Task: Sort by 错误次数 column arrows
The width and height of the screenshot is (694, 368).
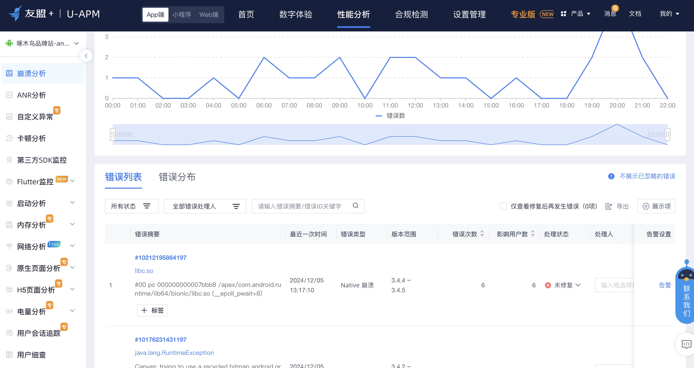Action: [x=482, y=233]
